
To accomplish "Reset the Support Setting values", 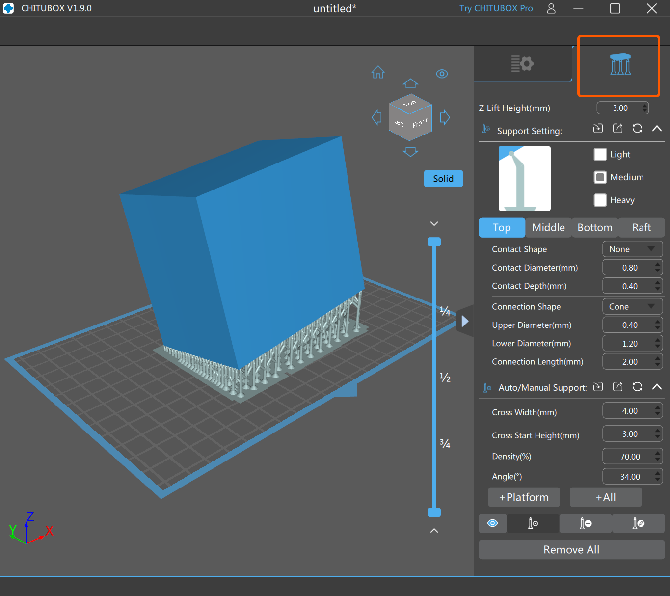I will (x=637, y=128).
